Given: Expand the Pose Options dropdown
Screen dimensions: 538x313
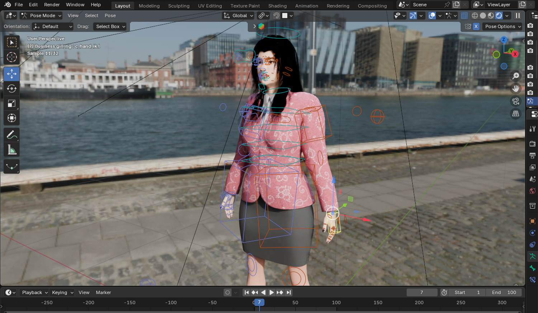Looking at the screenshot, I should [x=502, y=26].
